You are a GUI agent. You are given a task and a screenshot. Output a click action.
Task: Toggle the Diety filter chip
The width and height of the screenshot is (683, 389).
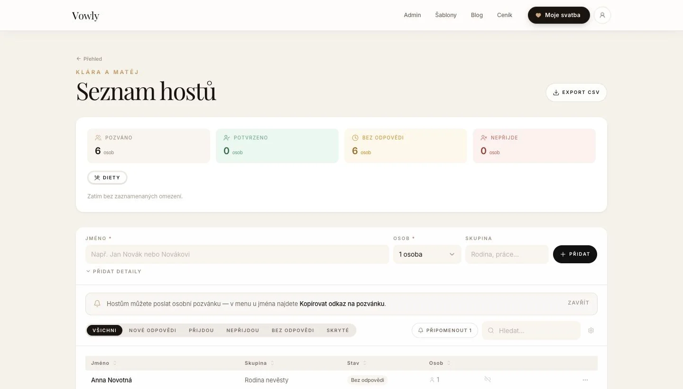(107, 178)
